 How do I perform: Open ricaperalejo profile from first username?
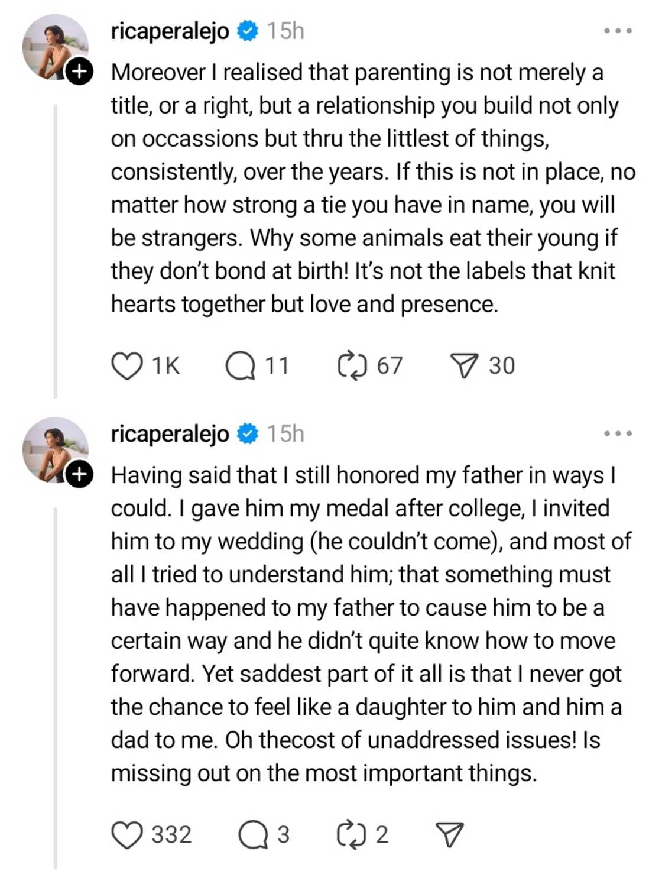(x=170, y=31)
